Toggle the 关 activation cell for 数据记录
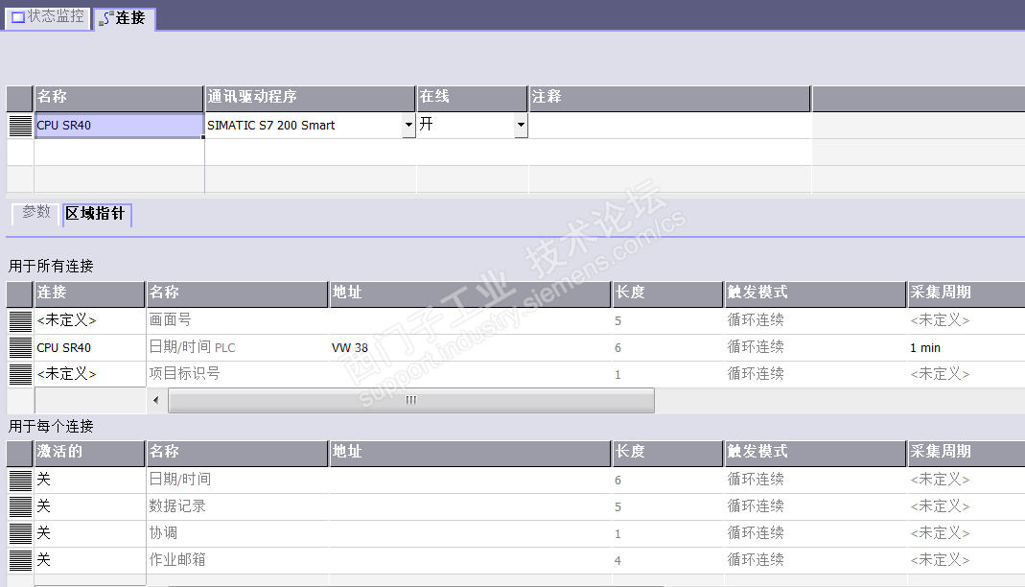This screenshot has height=587, width=1025. (90, 505)
